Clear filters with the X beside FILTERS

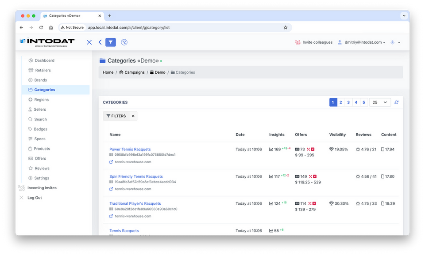click(x=133, y=116)
